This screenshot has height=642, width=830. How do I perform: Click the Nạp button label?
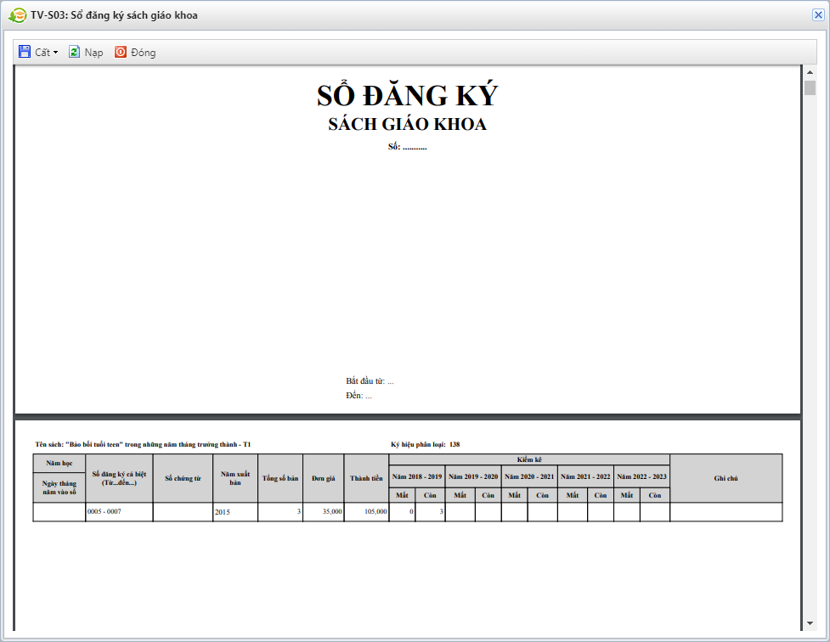point(93,53)
